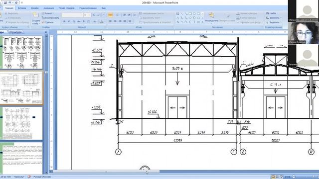Select Align Text Right
The image size is (319, 179).
[x=120, y=21]
